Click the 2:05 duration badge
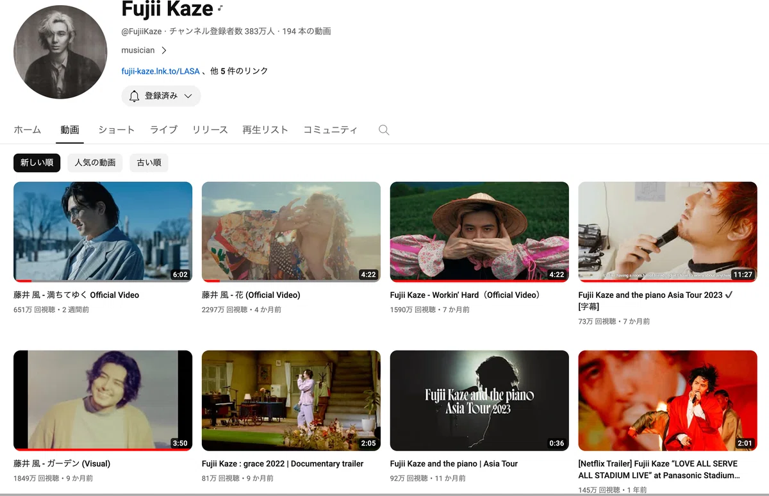The height and width of the screenshot is (496, 769). 368,443
